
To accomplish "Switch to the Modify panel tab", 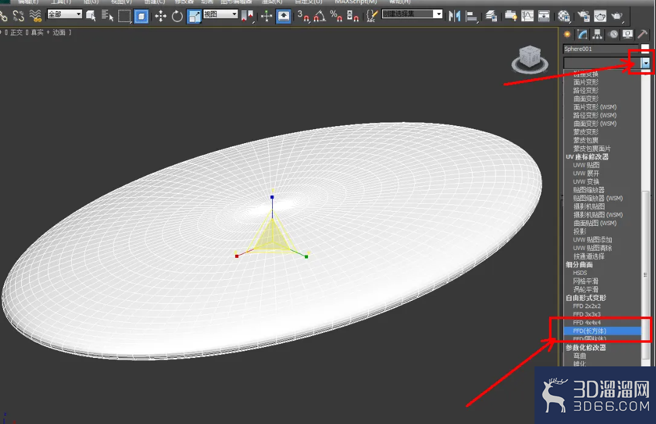I will (x=583, y=34).
